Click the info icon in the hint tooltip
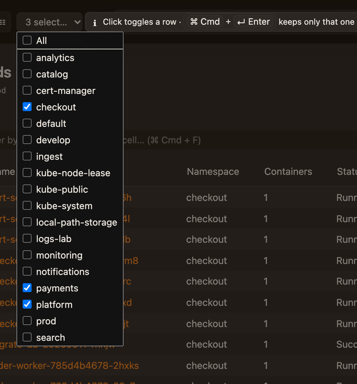The image size is (357, 384). click(x=95, y=23)
